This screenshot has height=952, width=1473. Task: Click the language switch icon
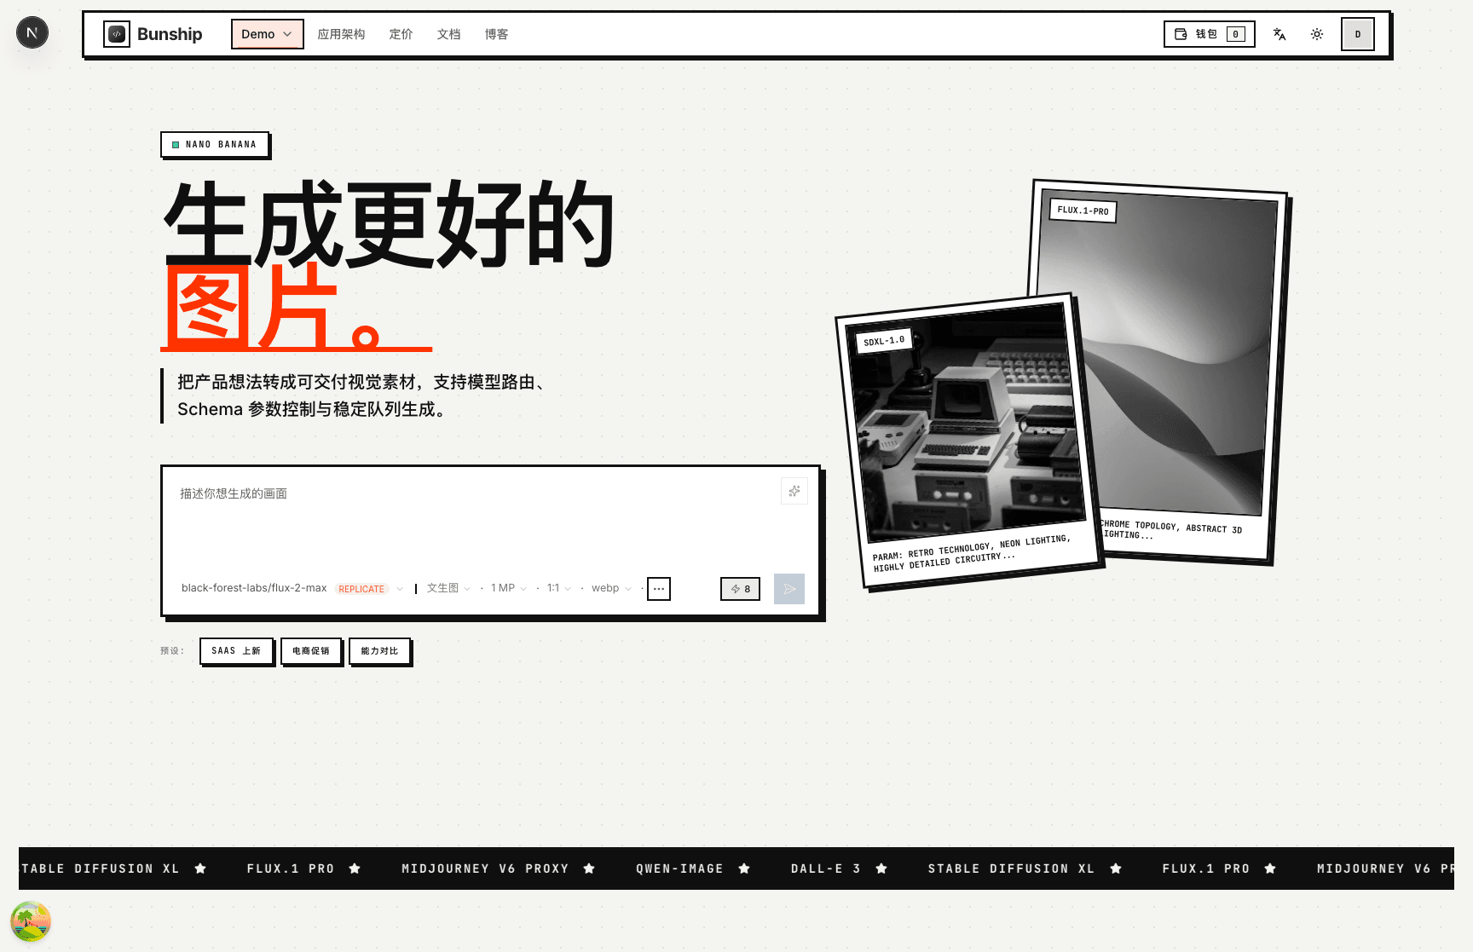pyautogui.click(x=1279, y=34)
